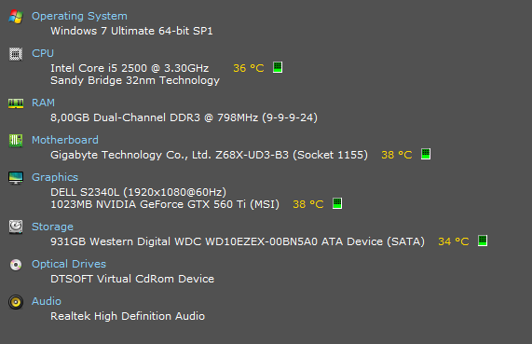532x344 pixels.
Task: Click the motherboard temperature status indicator
Action: pyautogui.click(x=426, y=154)
